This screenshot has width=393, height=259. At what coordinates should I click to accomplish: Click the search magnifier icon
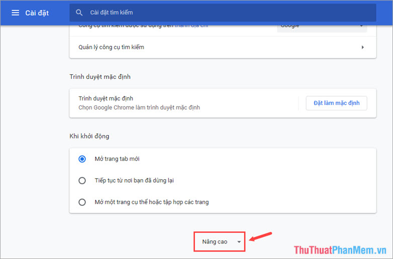[79, 13]
